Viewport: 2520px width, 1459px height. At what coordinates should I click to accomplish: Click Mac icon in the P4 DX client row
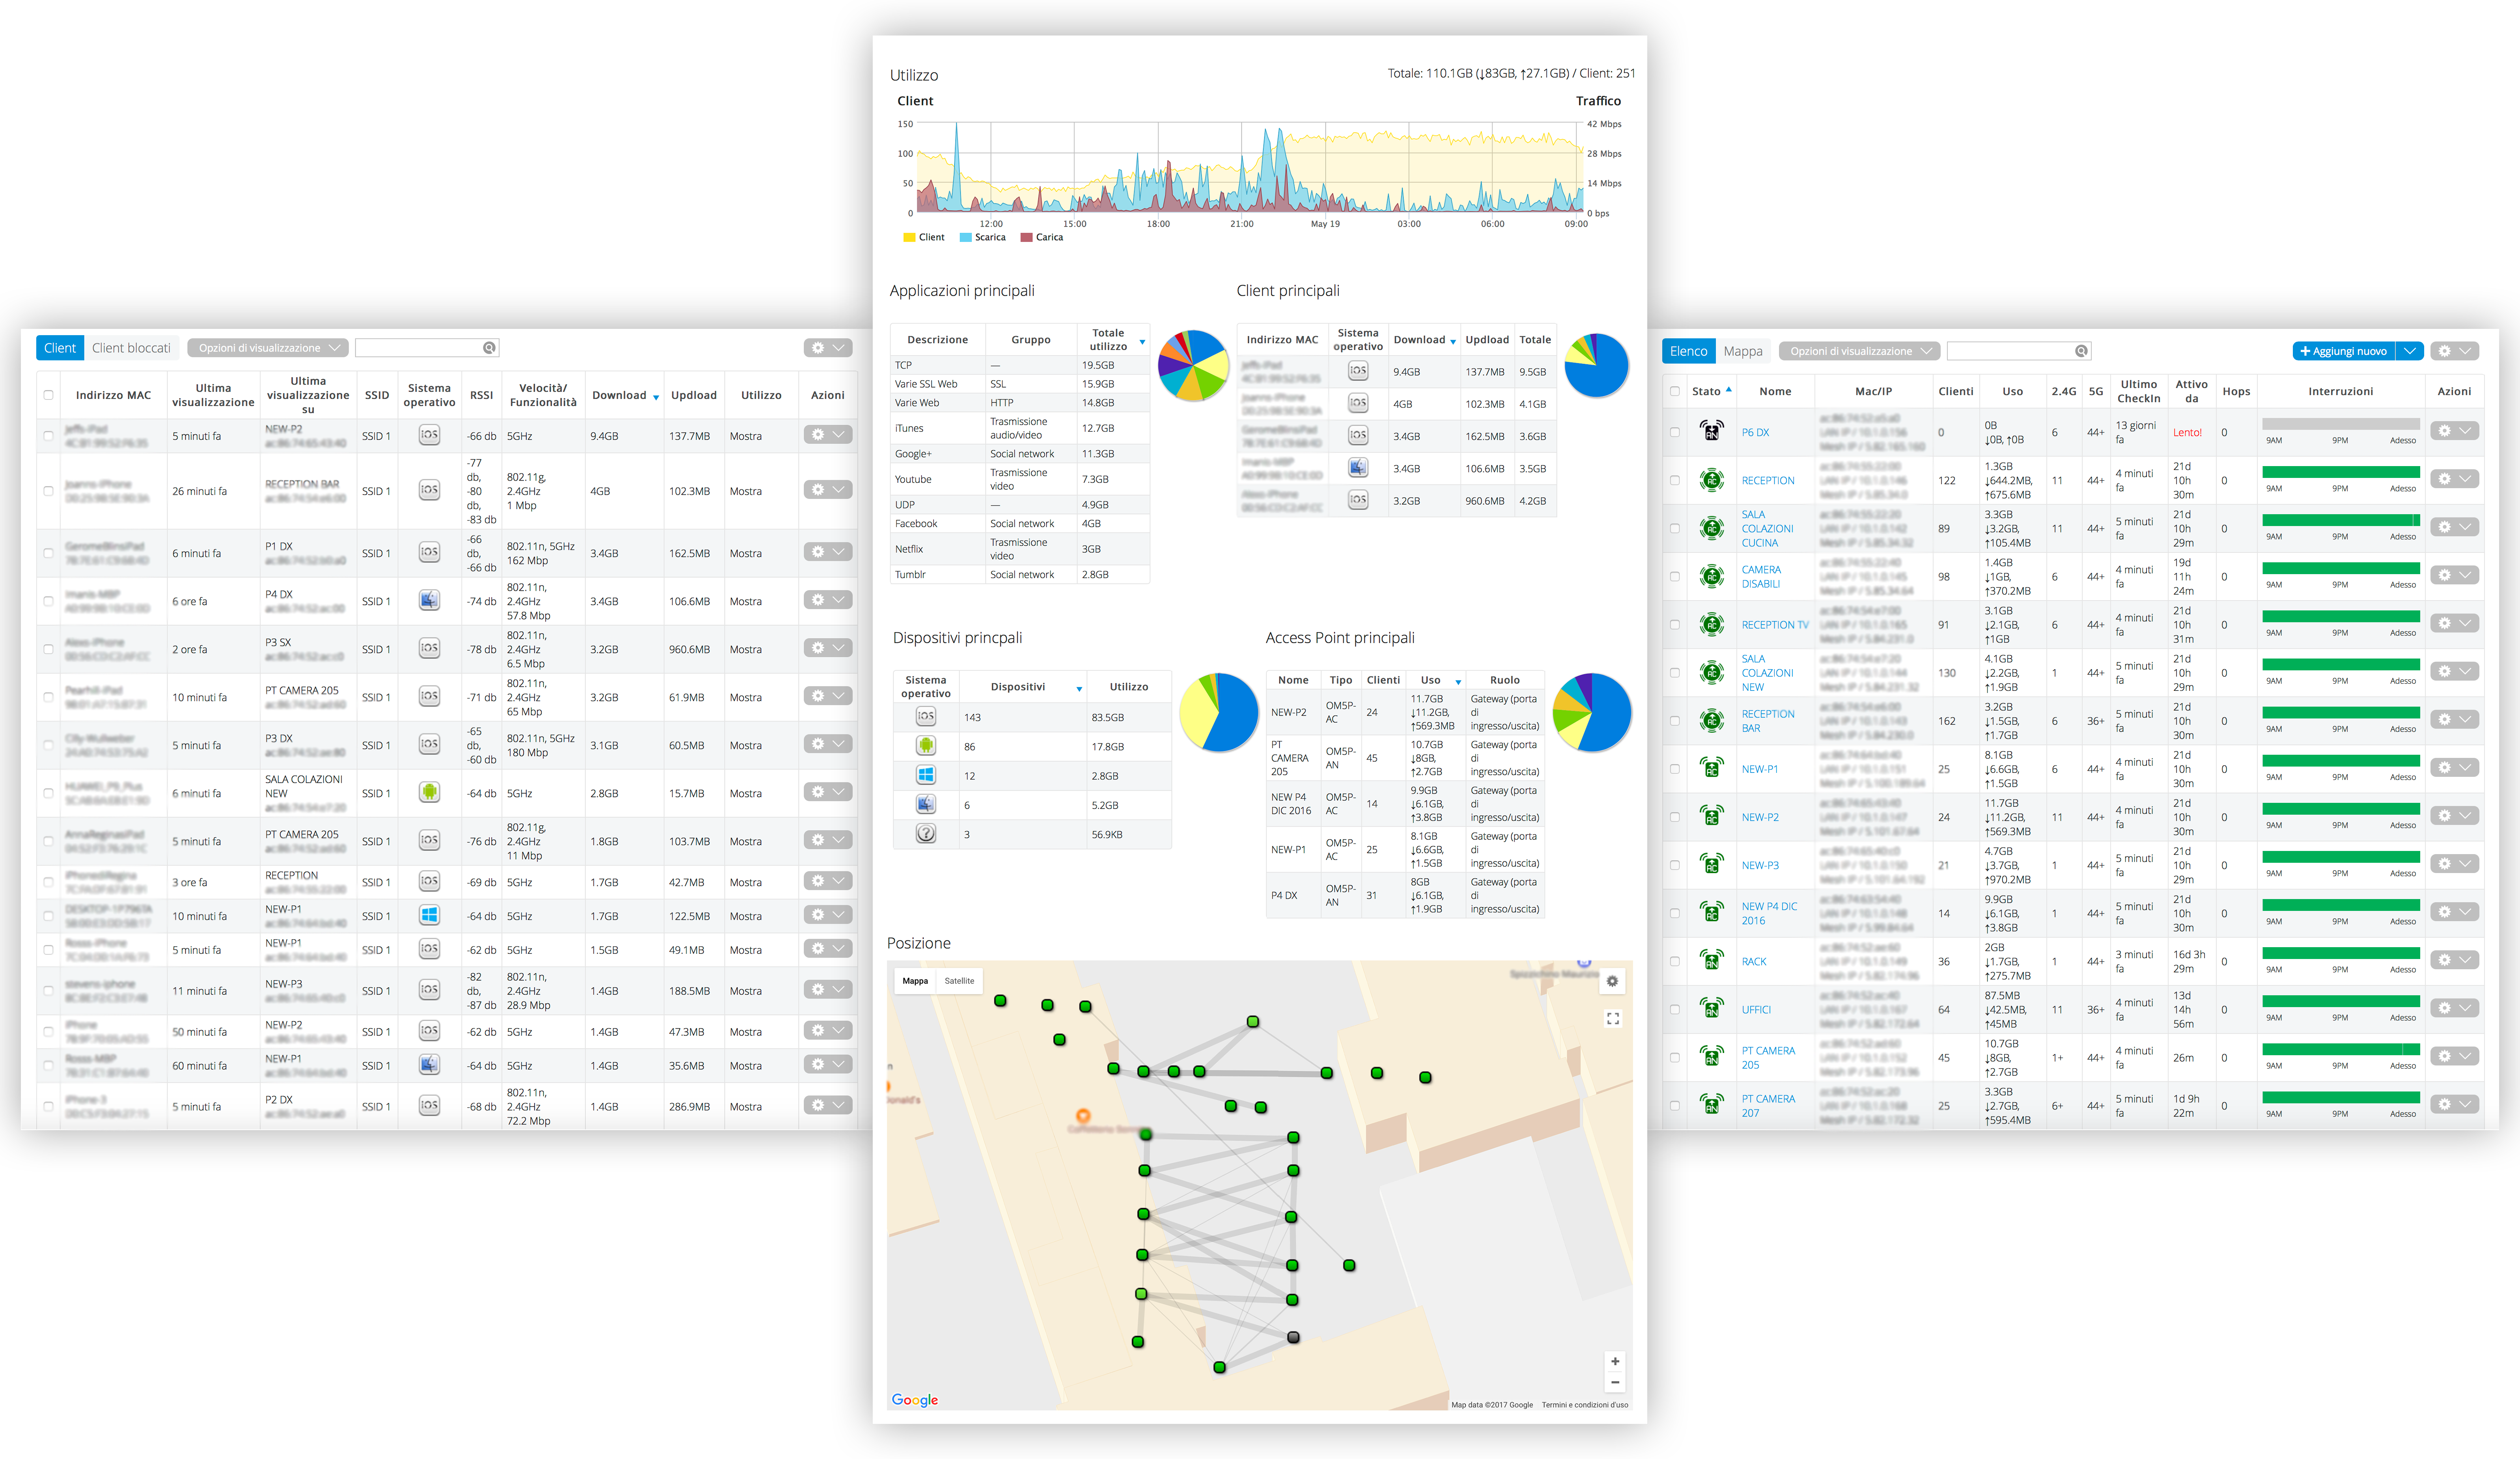429,600
